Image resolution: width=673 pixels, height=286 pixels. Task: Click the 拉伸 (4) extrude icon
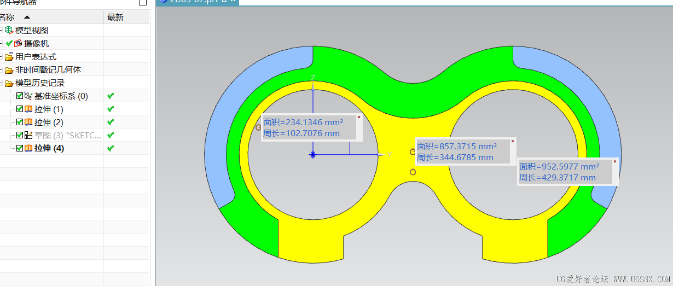point(28,148)
